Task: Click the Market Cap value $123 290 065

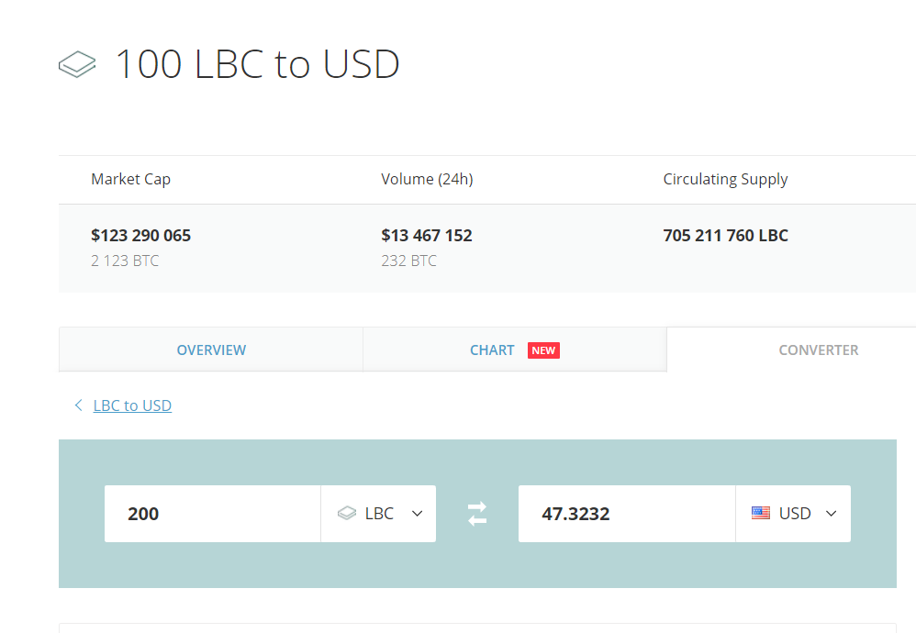Action: (x=140, y=236)
